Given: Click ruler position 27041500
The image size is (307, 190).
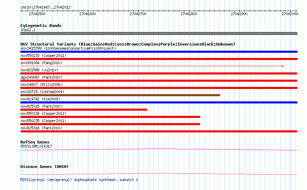Looking at the screenshot, I should (x=37, y=14).
